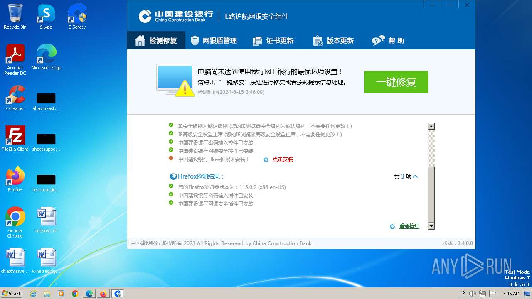
Task: Click the shield icon on 网银盾管理
Action: (x=195, y=41)
